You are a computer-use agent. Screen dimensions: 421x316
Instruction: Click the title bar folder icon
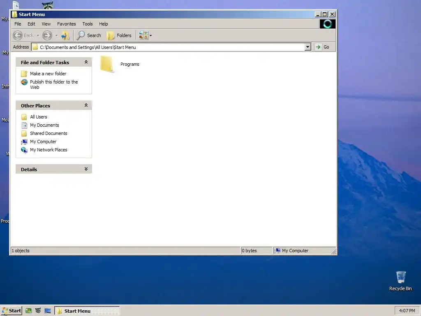[x=14, y=14]
